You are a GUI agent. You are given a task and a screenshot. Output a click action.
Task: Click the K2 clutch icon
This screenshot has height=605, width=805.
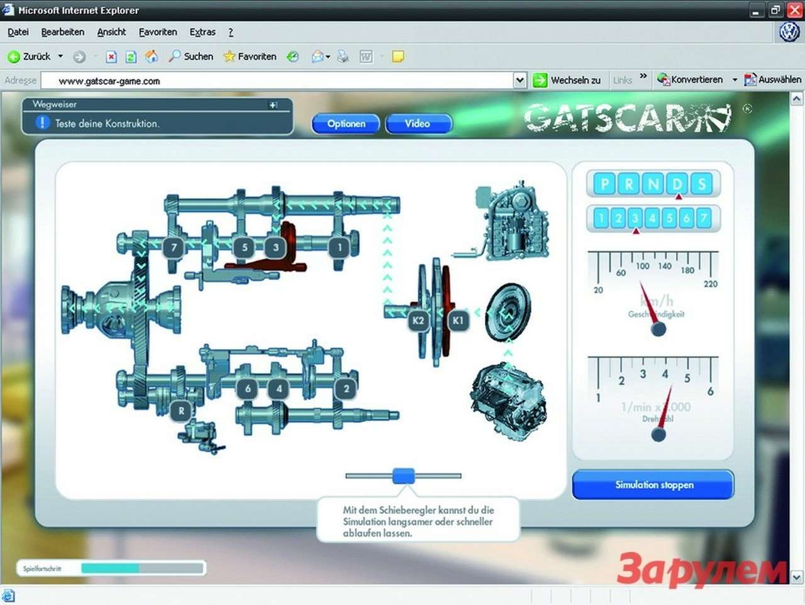[418, 320]
